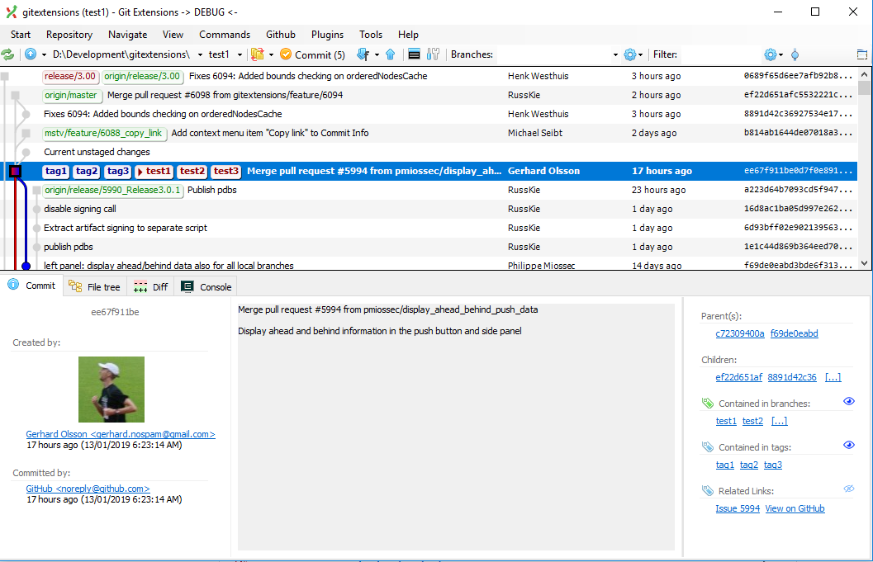Click the refresh repository icon
The height and width of the screenshot is (562, 873).
coord(8,54)
